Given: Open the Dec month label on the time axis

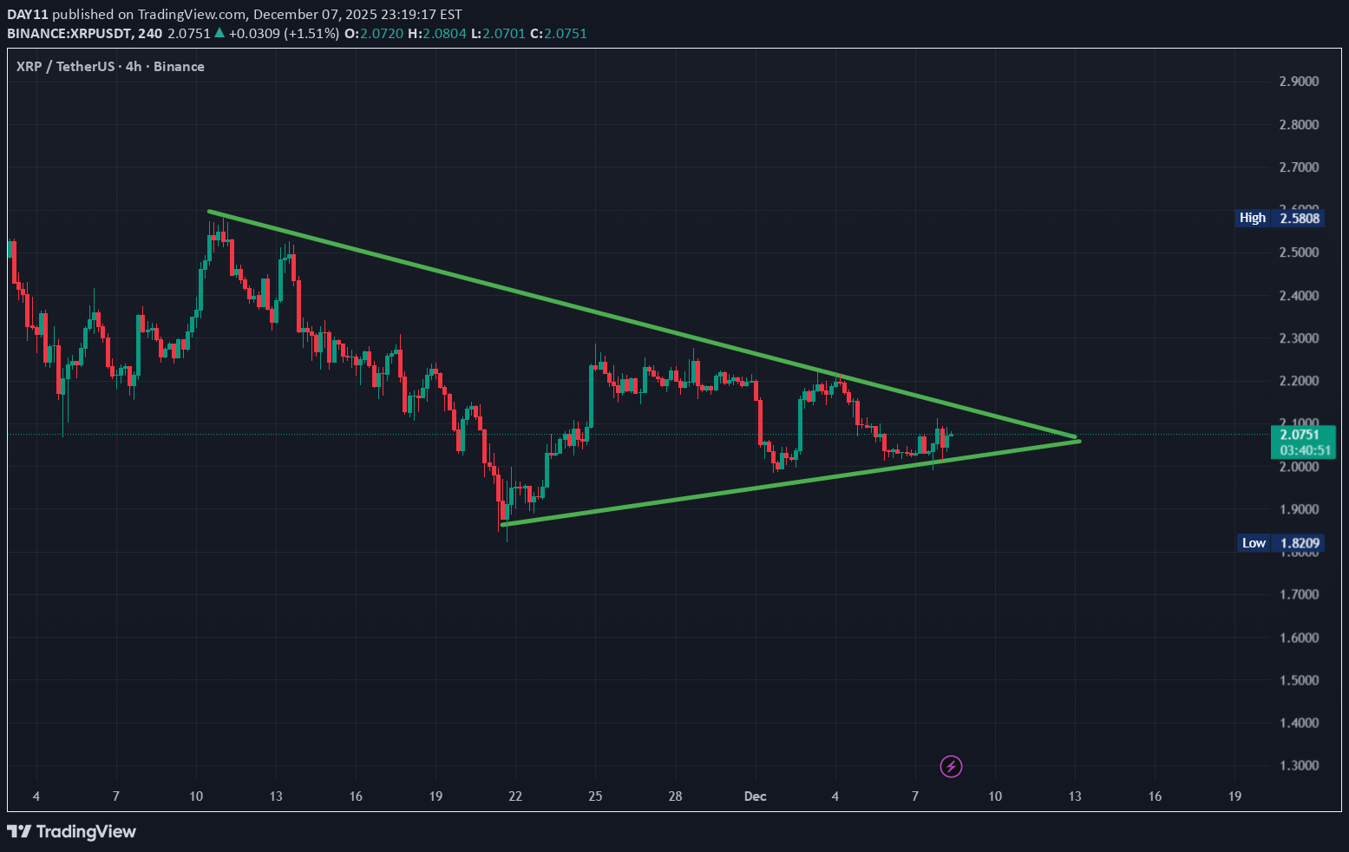Looking at the screenshot, I should (754, 796).
